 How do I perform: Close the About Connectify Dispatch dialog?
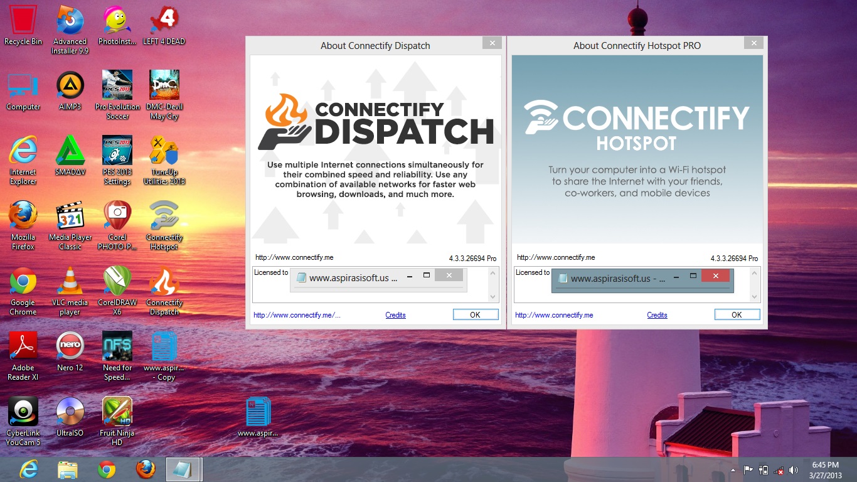click(x=492, y=43)
